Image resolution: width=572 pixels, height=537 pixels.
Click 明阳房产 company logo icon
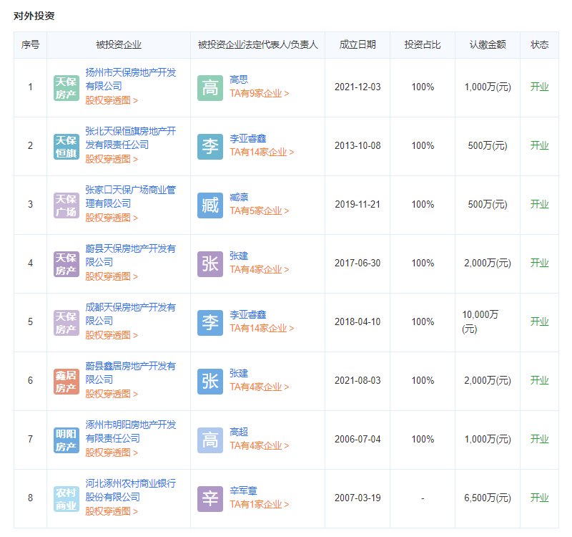[66, 440]
